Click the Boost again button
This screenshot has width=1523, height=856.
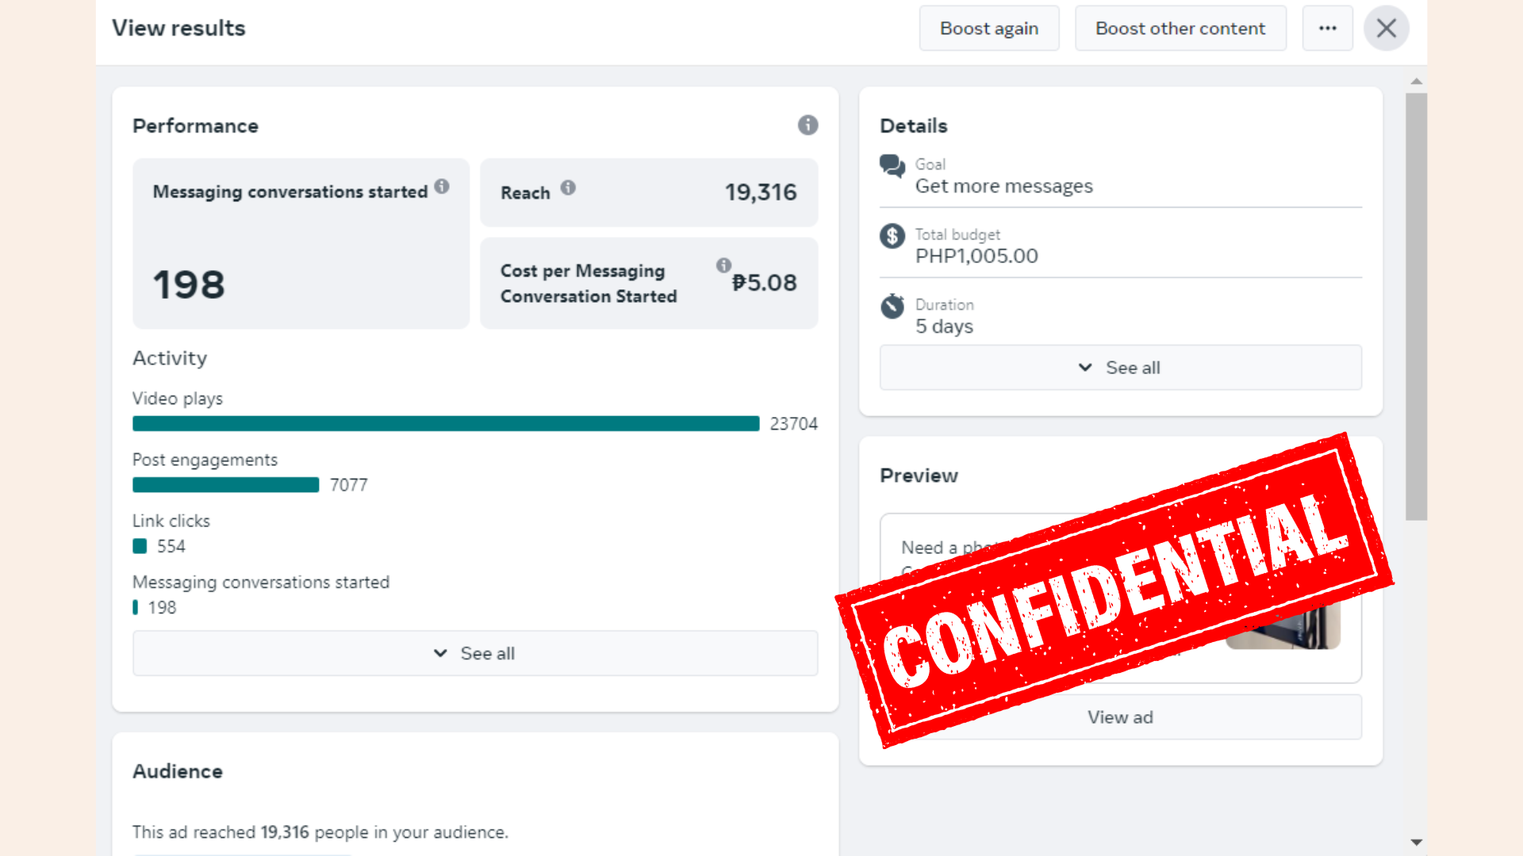(988, 29)
